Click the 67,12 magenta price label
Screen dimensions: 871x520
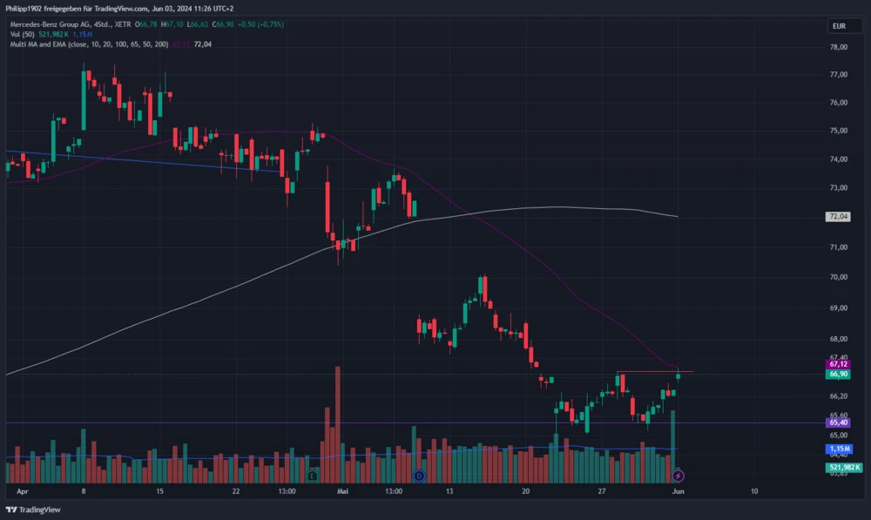tap(839, 364)
